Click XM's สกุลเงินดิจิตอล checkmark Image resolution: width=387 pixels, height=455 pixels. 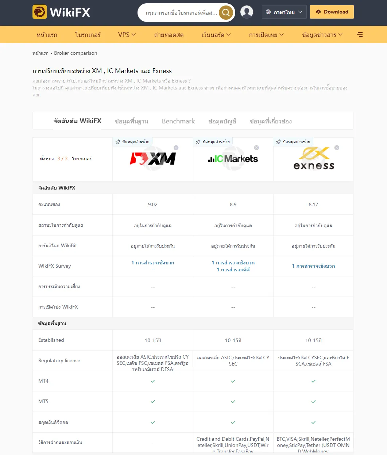point(153,422)
